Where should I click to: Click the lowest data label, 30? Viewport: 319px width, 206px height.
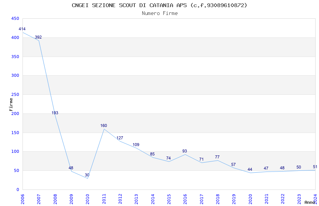coord(87,175)
